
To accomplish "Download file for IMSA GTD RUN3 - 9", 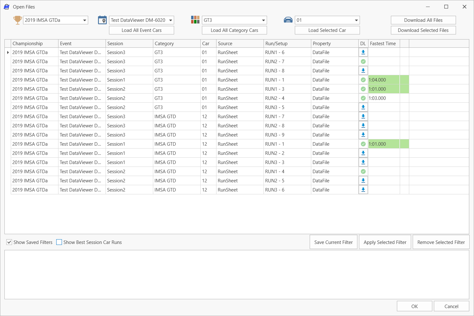I will tap(363, 135).
